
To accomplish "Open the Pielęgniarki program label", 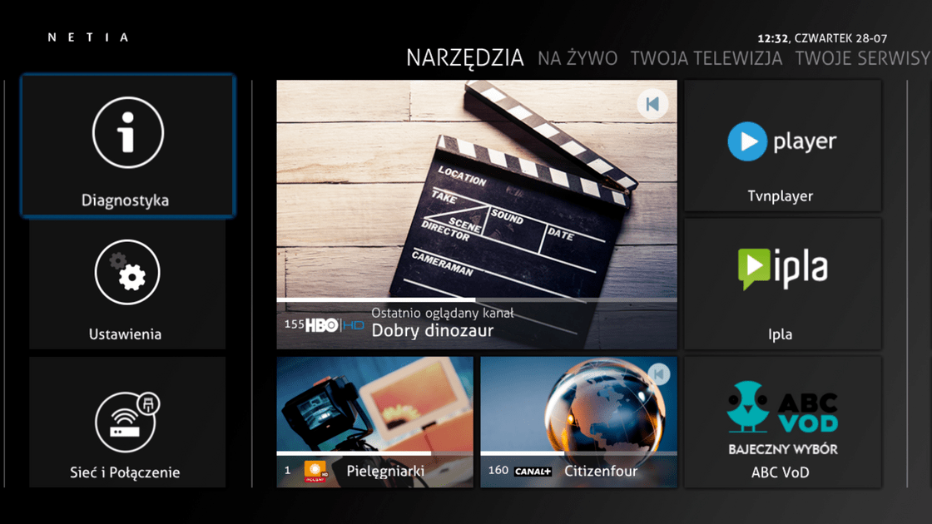I will (385, 471).
